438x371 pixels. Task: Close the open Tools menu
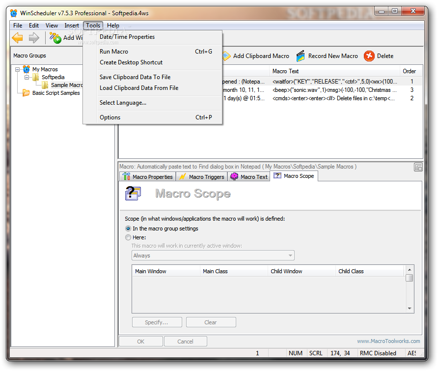point(93,26)
